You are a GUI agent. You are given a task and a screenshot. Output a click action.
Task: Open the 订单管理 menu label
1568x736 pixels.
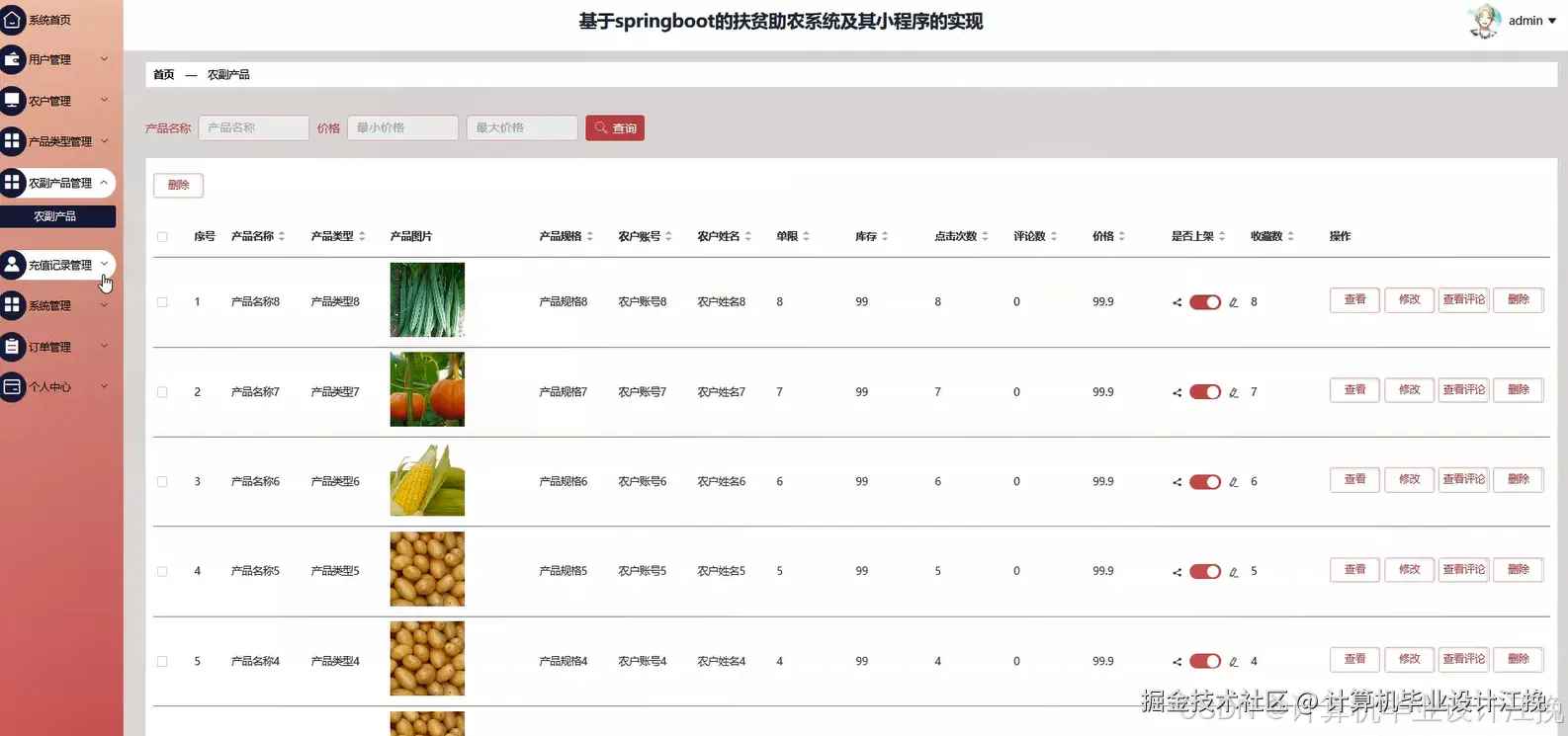click(x=49, y=347)
